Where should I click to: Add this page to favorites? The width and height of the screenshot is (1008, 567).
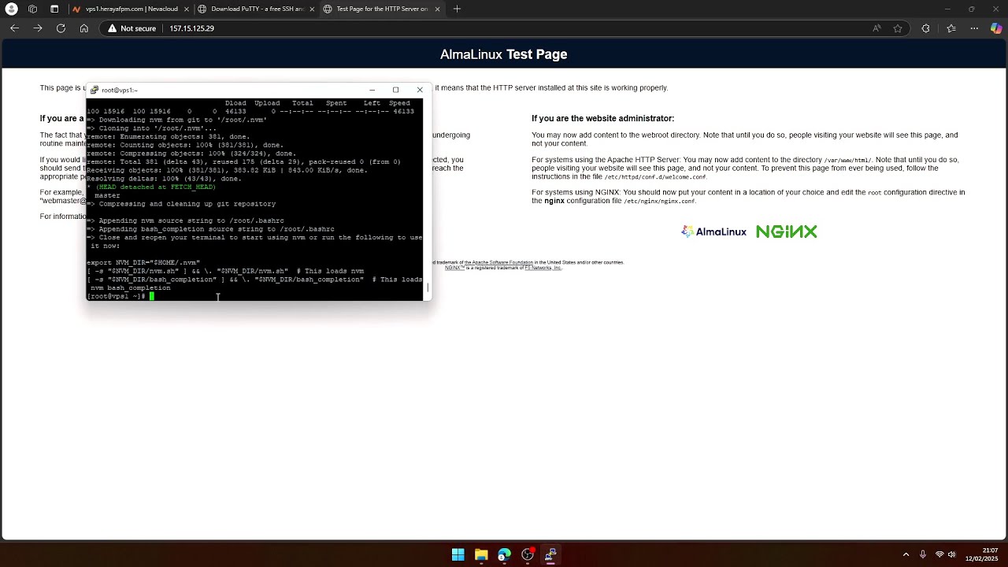click(x=897, y=28)
